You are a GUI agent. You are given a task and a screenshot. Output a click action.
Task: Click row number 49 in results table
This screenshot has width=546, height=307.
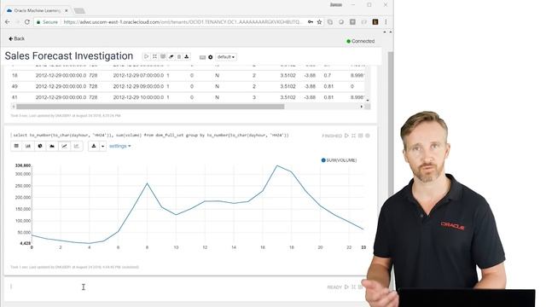pos(15,86)
